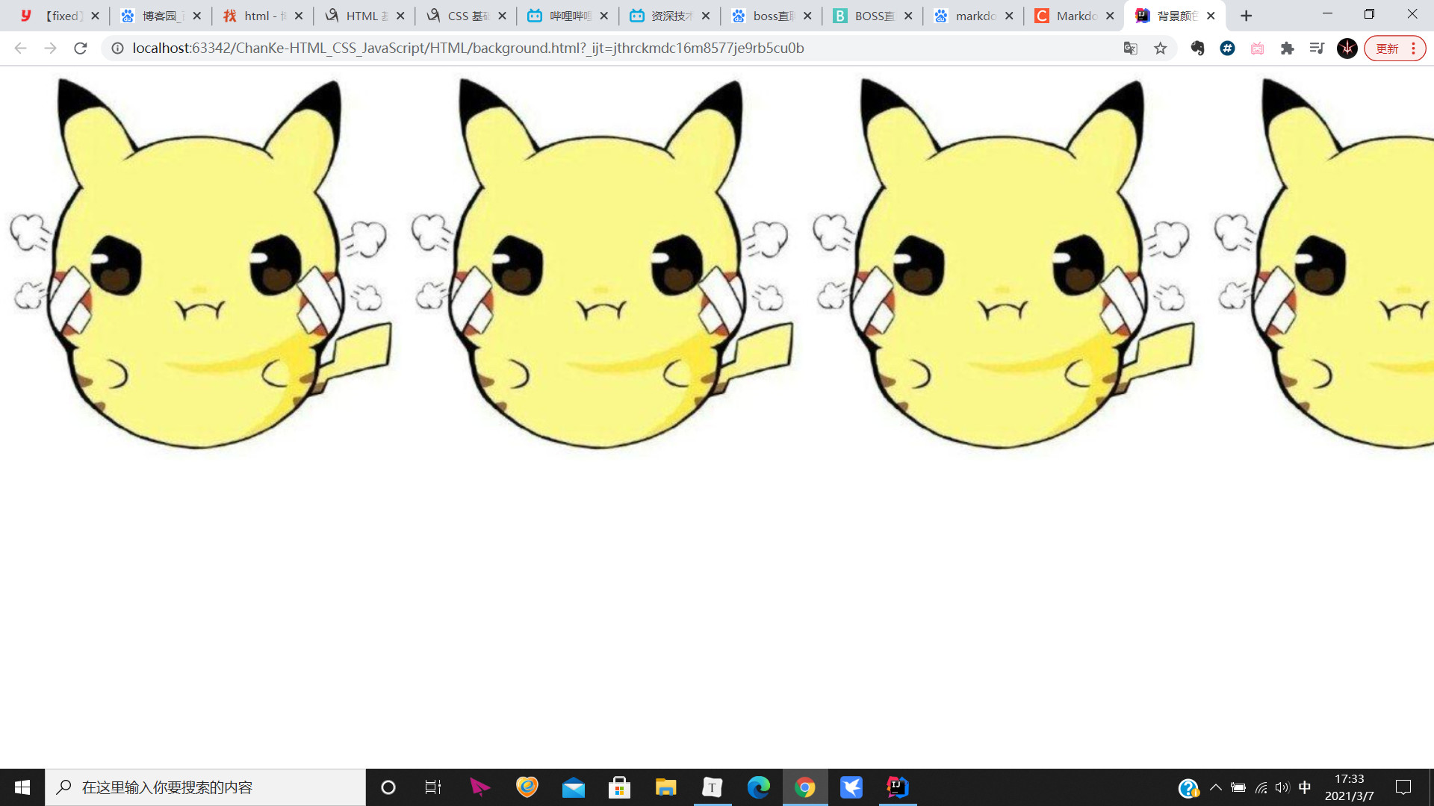Expand hidden system tray icons chevron
The height and width of the screenshot is (806, 1434).
[1216, 787]
